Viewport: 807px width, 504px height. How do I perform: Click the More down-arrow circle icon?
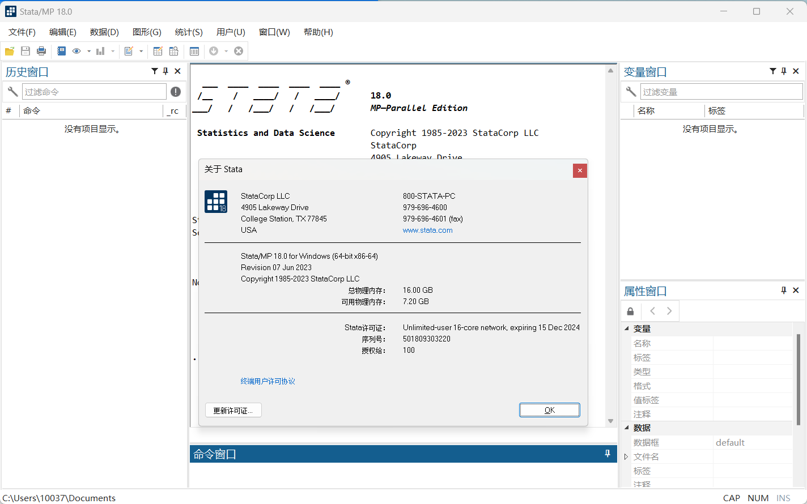tap(214, 51)
